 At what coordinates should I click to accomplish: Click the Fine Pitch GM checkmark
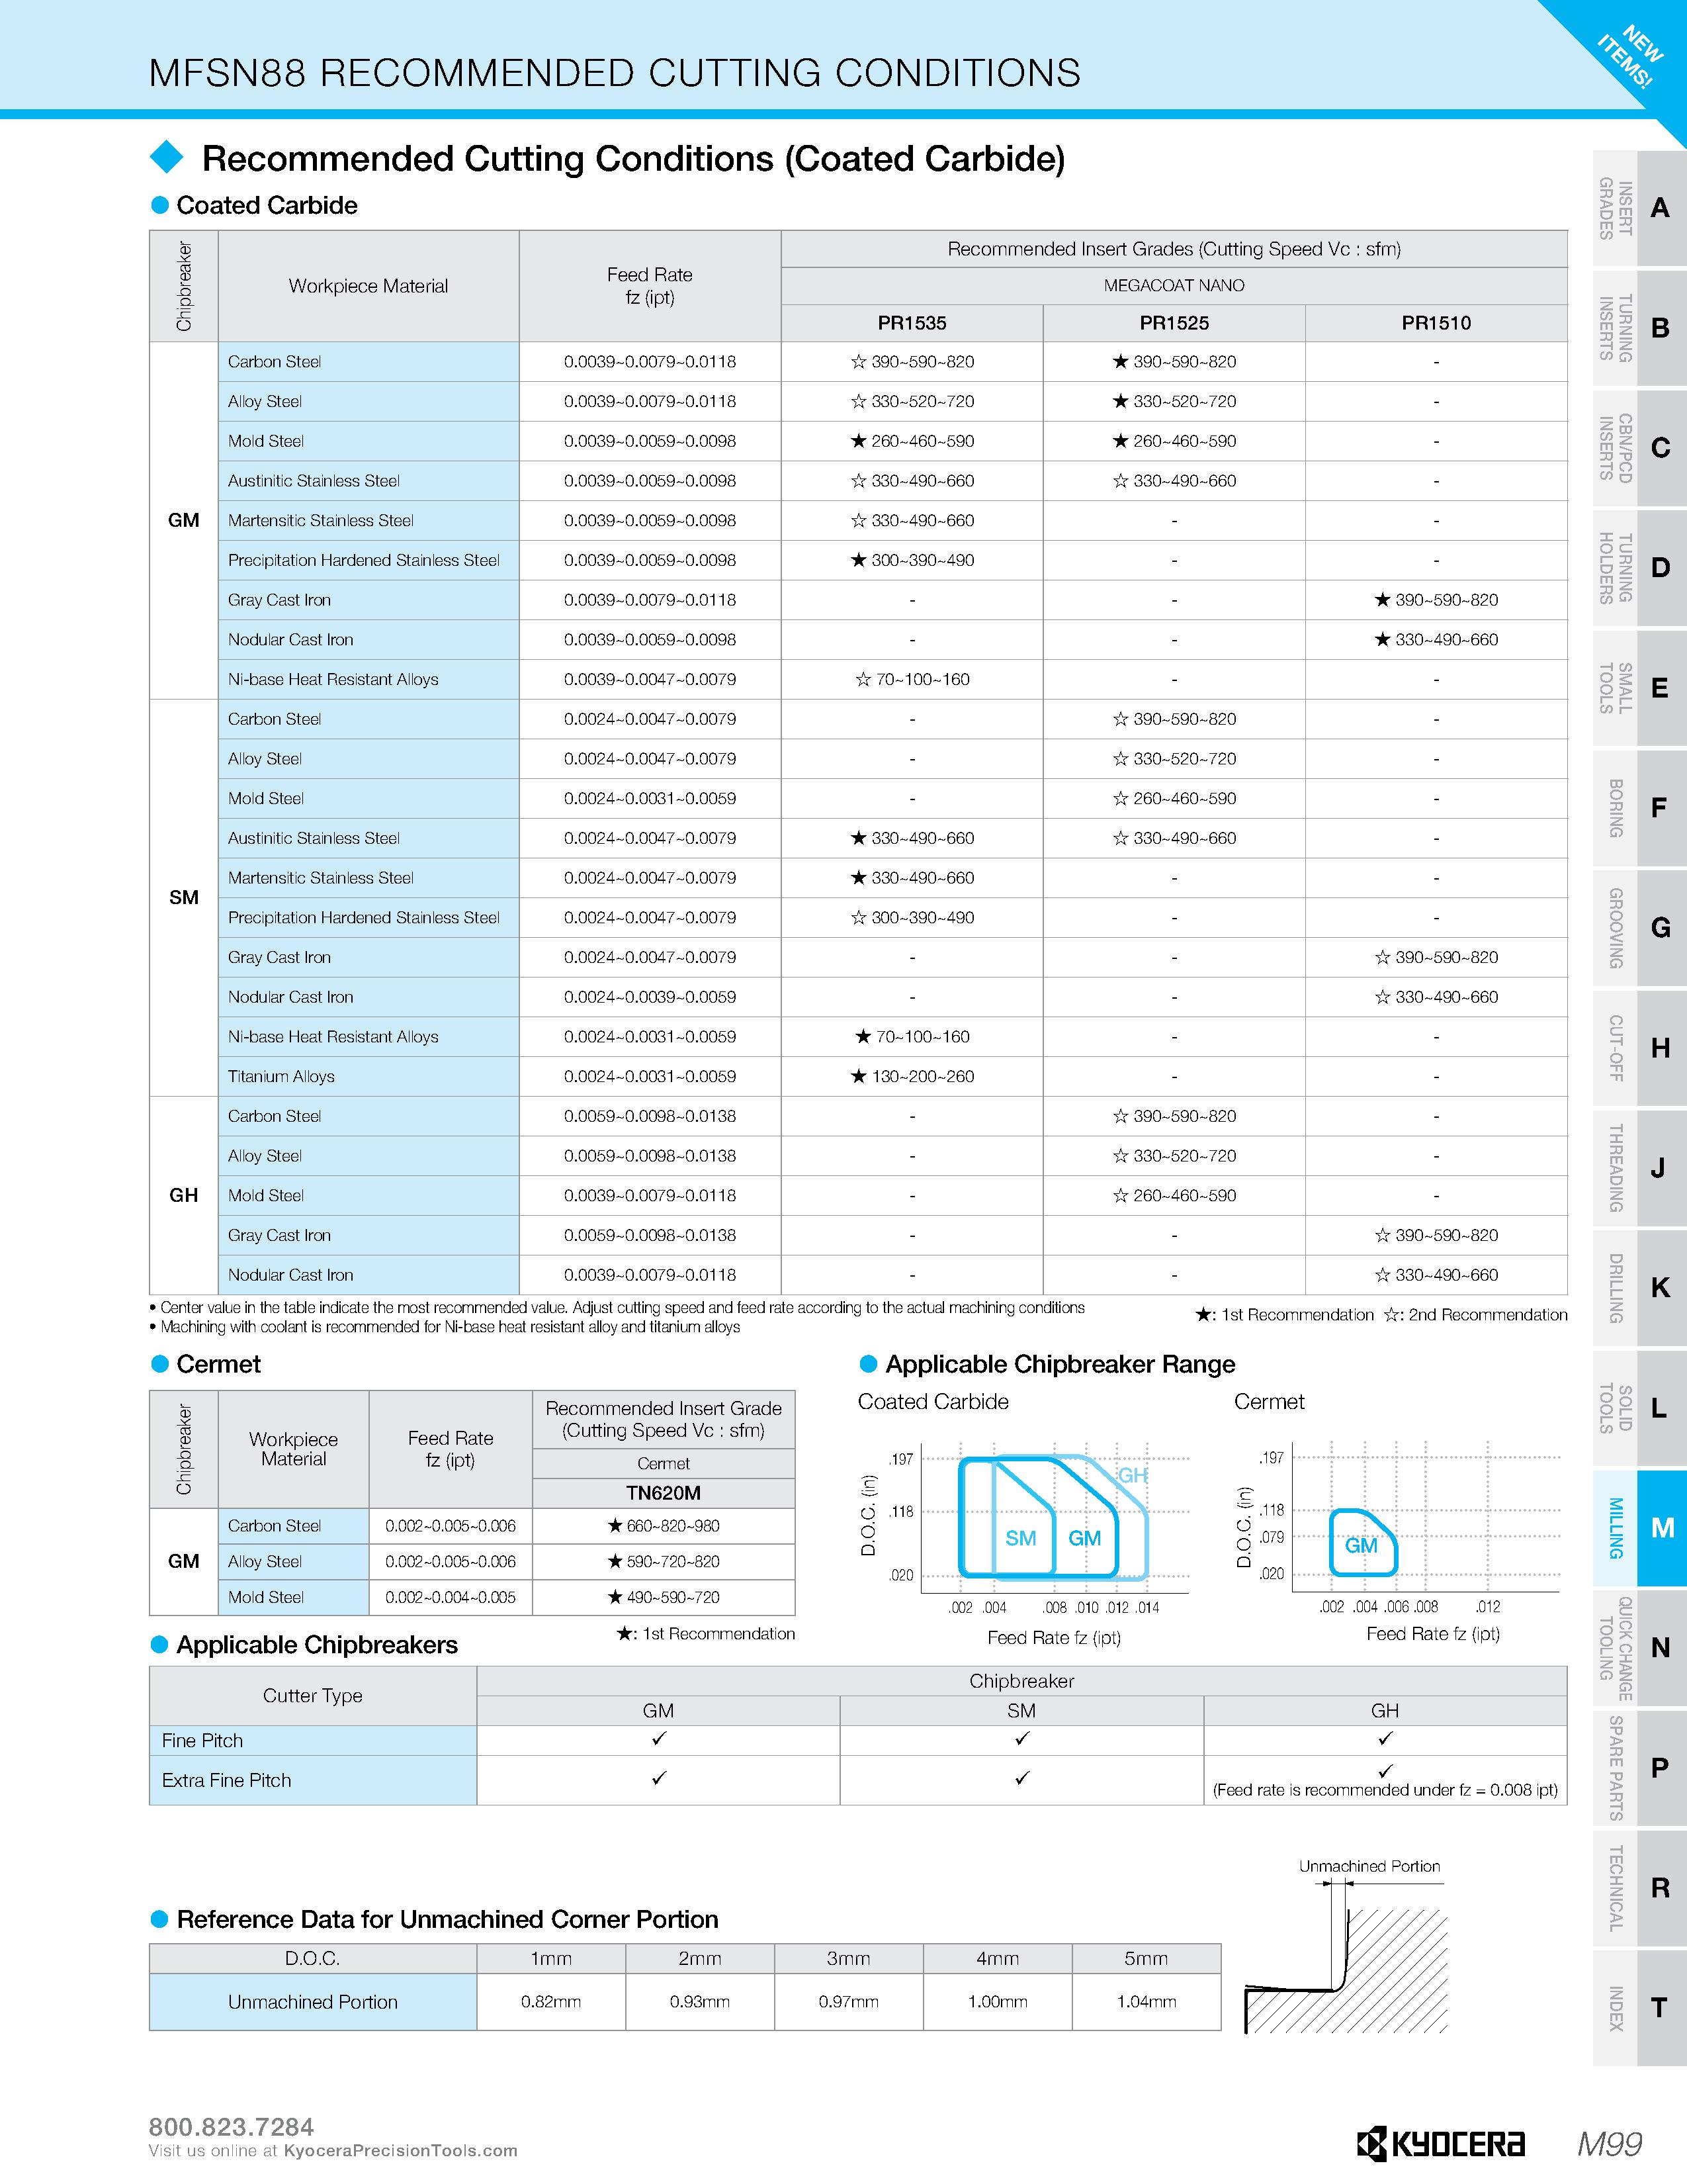tap(659, 1740)
